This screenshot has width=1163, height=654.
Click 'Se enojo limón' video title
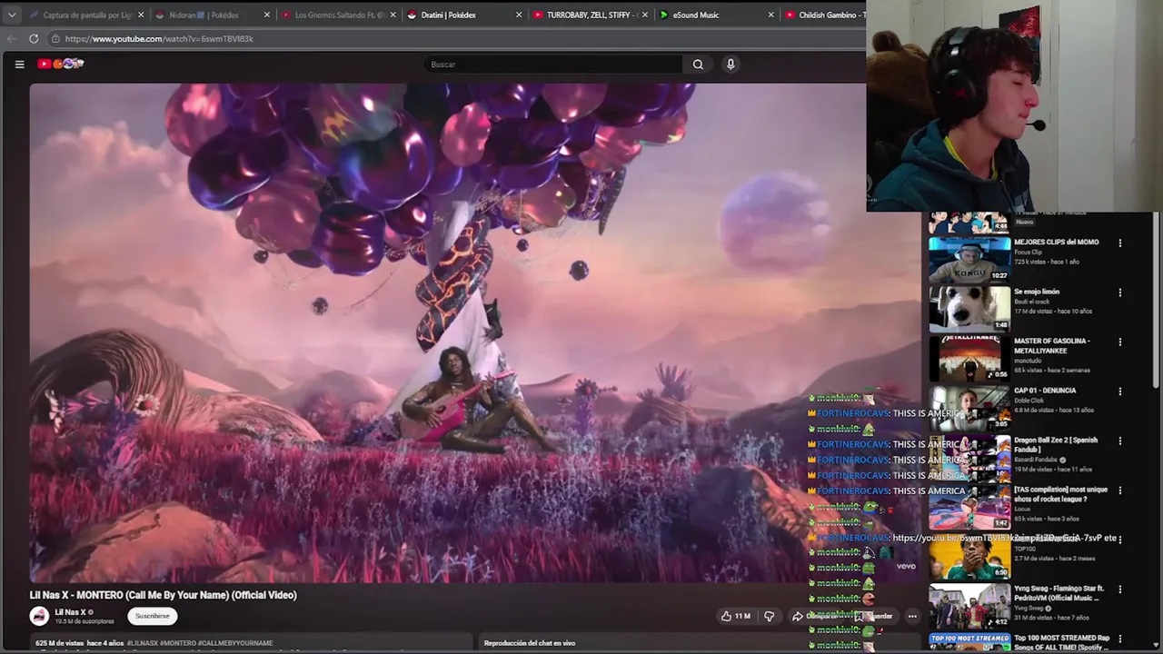[1037, 292]
